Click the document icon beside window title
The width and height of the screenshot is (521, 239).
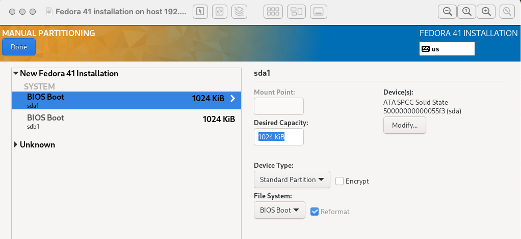click(49, 12)
